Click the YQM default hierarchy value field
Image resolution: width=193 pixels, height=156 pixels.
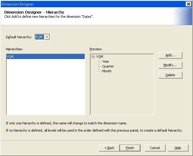(x=40, y=37)
